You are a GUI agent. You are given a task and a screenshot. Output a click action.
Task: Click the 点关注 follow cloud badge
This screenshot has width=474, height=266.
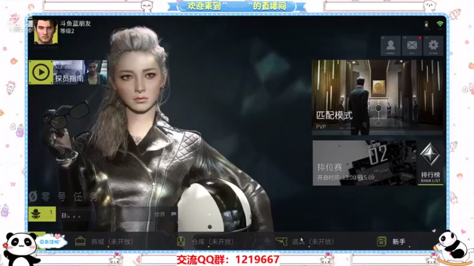50,242
